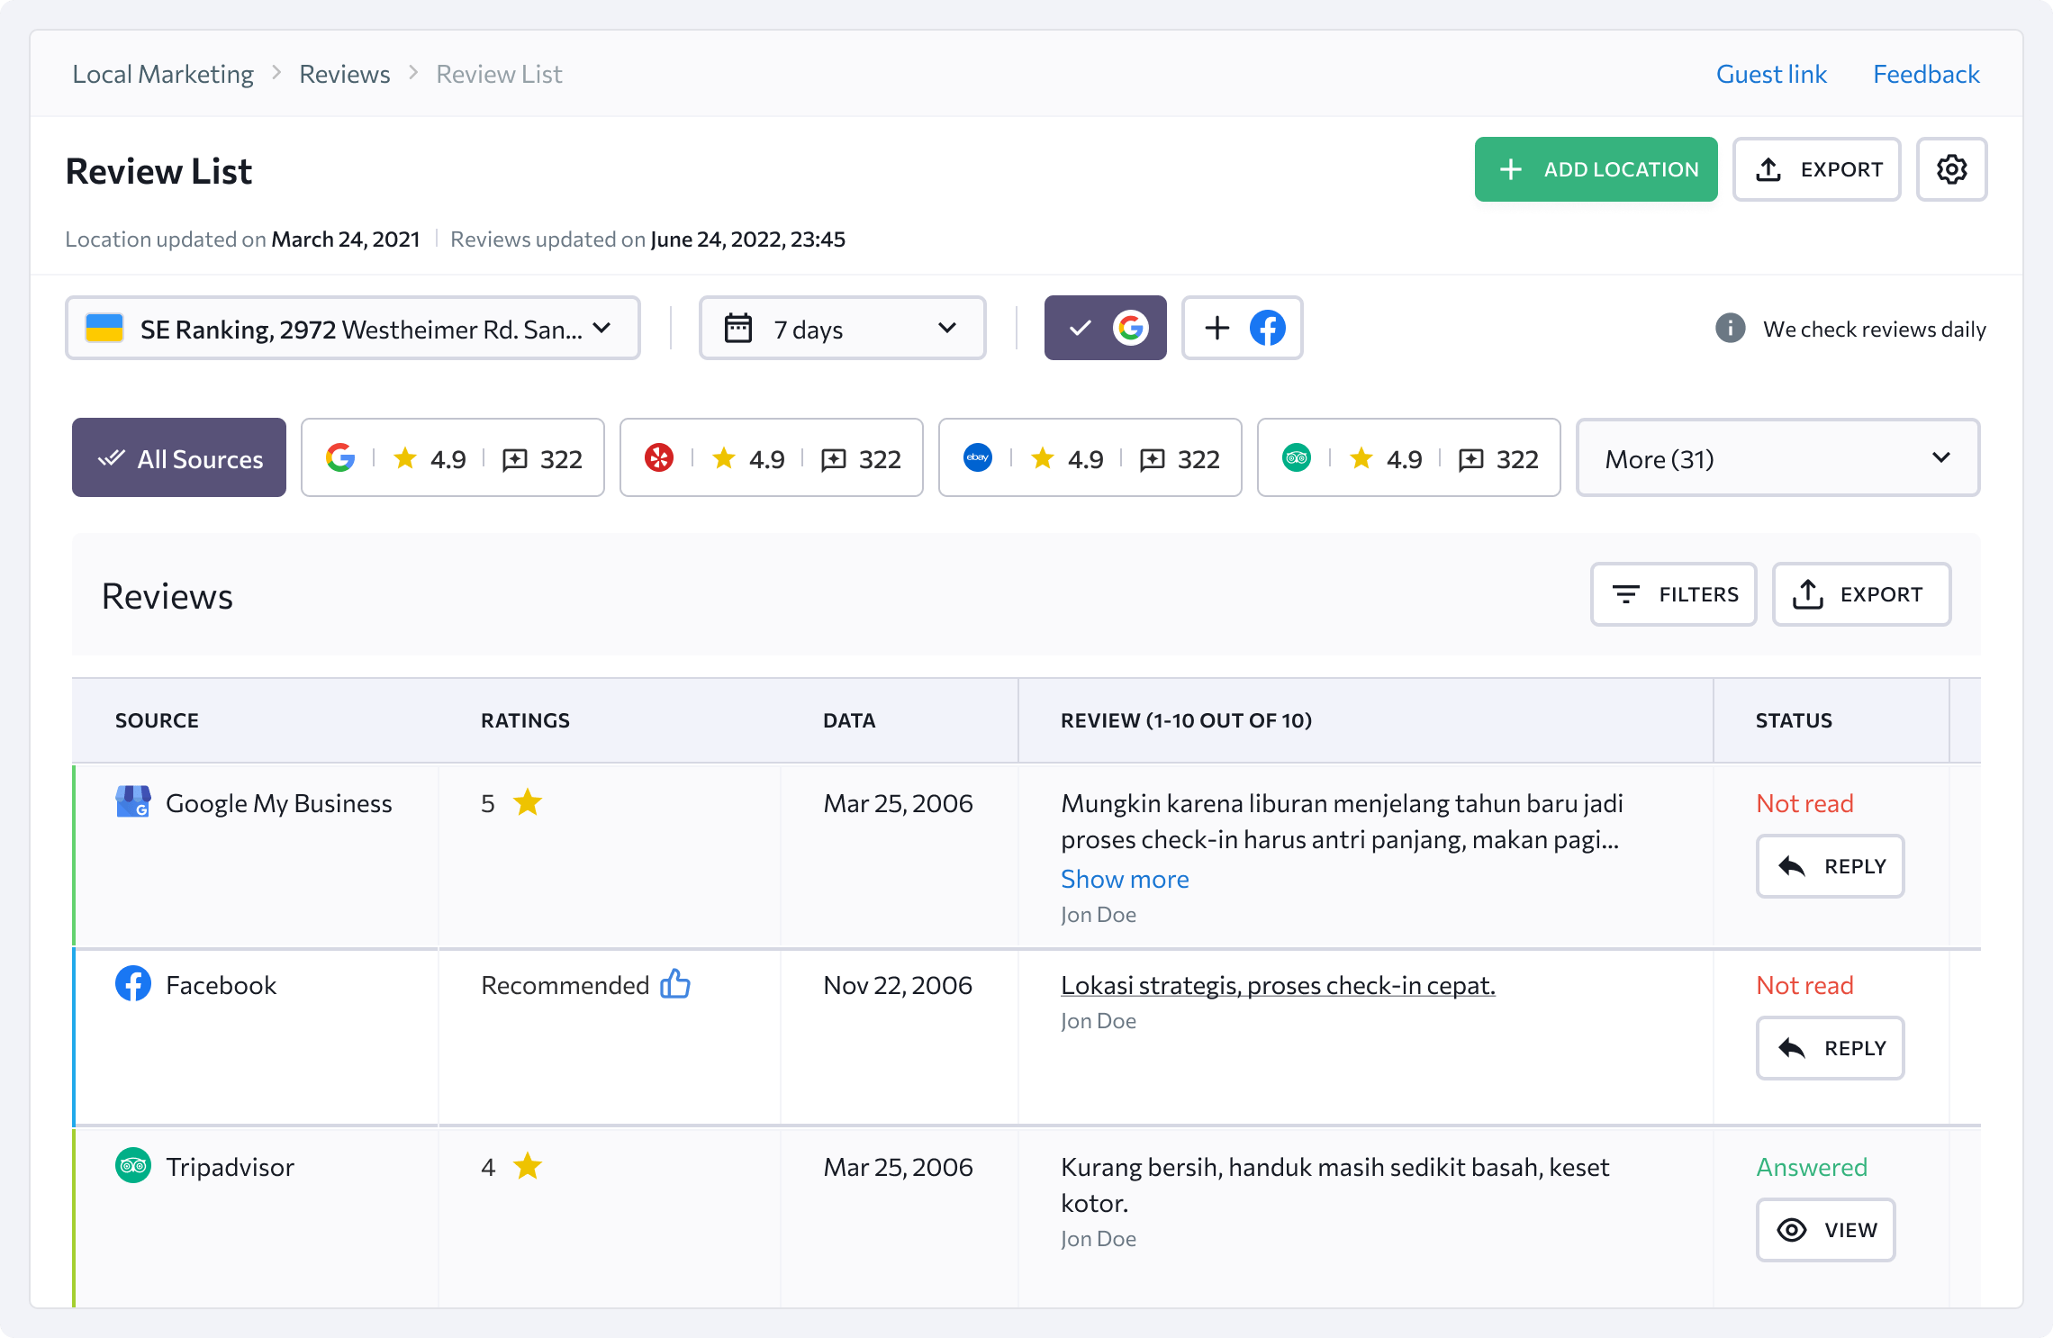Click Not read status in Facebook row
Screen dimensions: 2053x1338
1804,985
